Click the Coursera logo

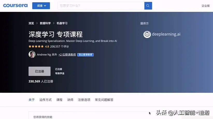[x=15, y=6]
